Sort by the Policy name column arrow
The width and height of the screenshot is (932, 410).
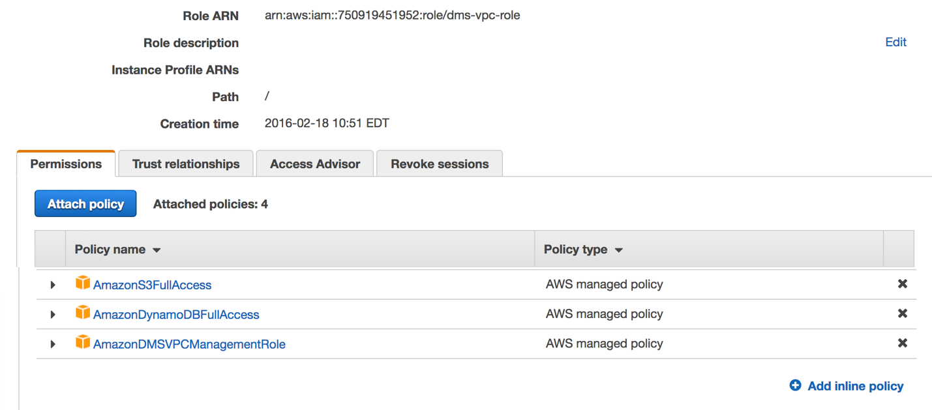coord(157,250)
